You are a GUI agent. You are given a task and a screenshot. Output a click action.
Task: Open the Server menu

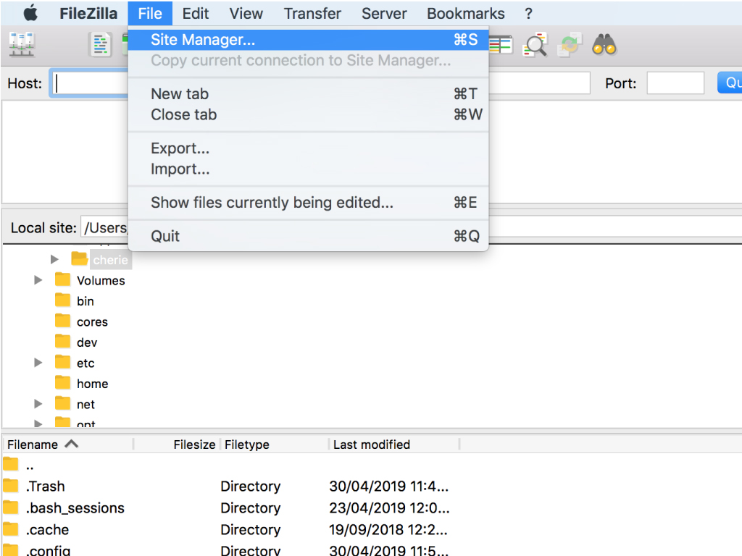click(384, 13)
